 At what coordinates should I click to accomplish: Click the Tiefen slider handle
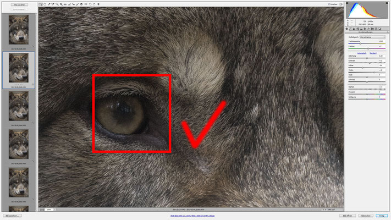(x=375, y=73)
